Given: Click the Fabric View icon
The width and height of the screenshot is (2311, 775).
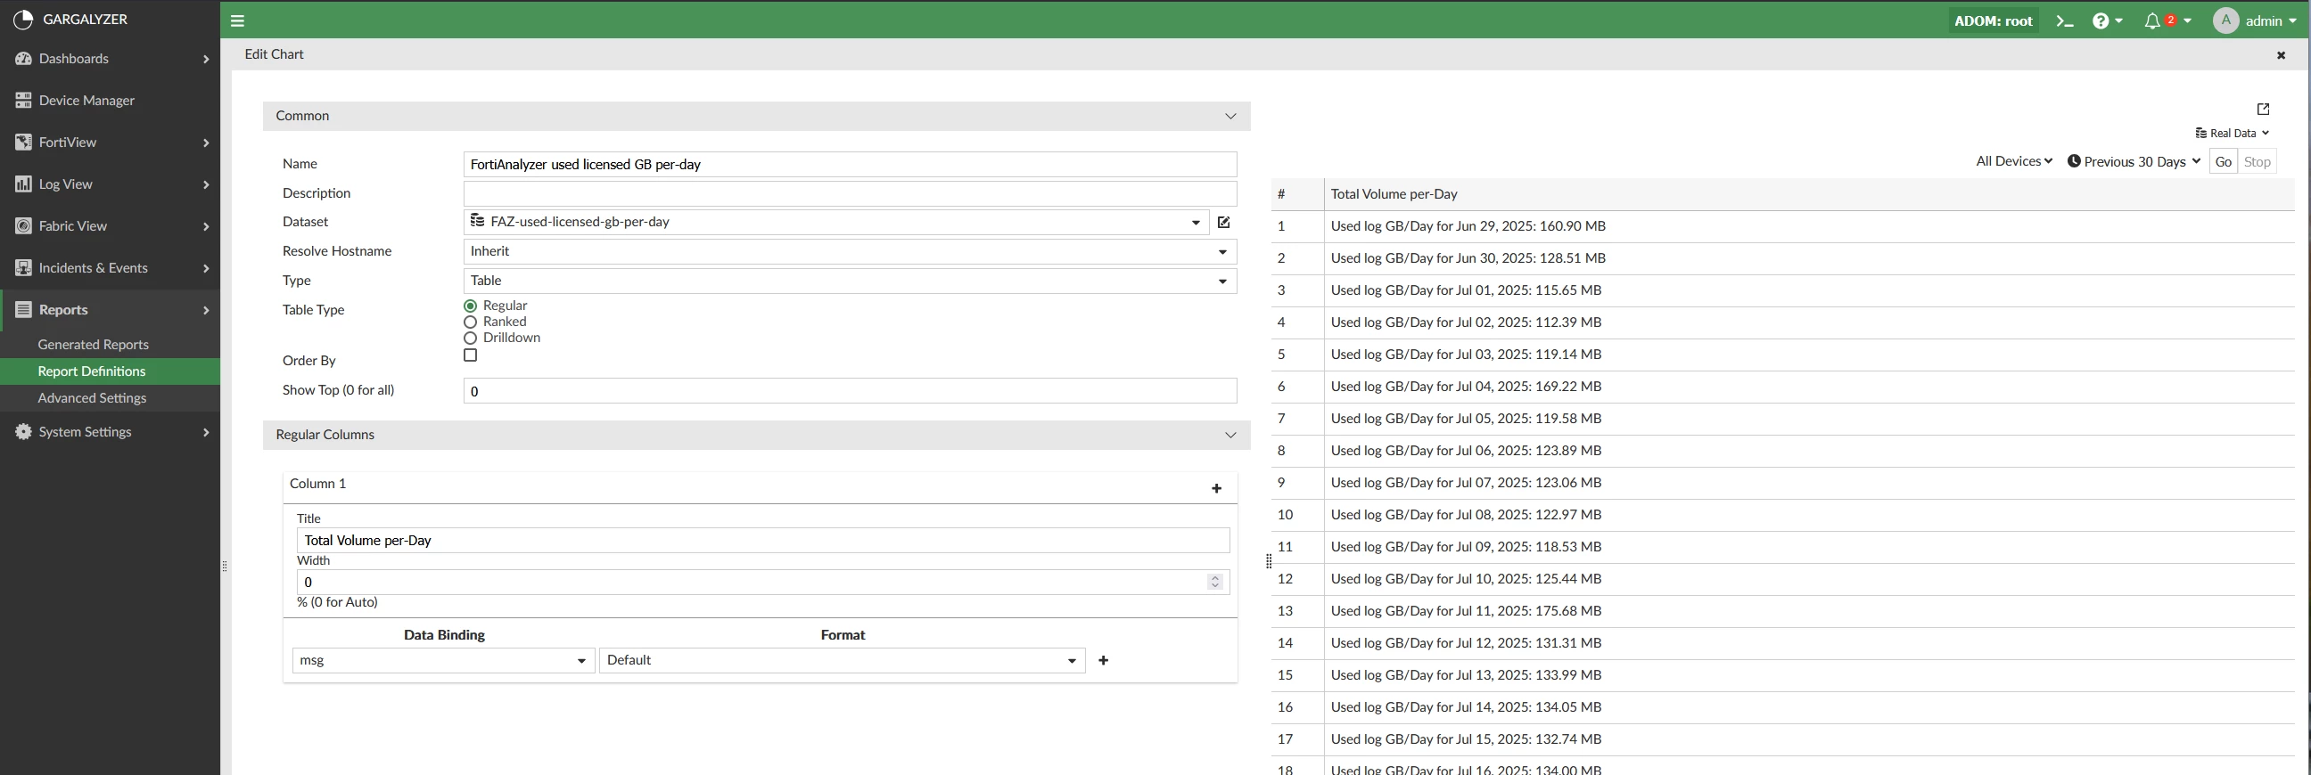Looking at the screenshot, I should (23, 225).
